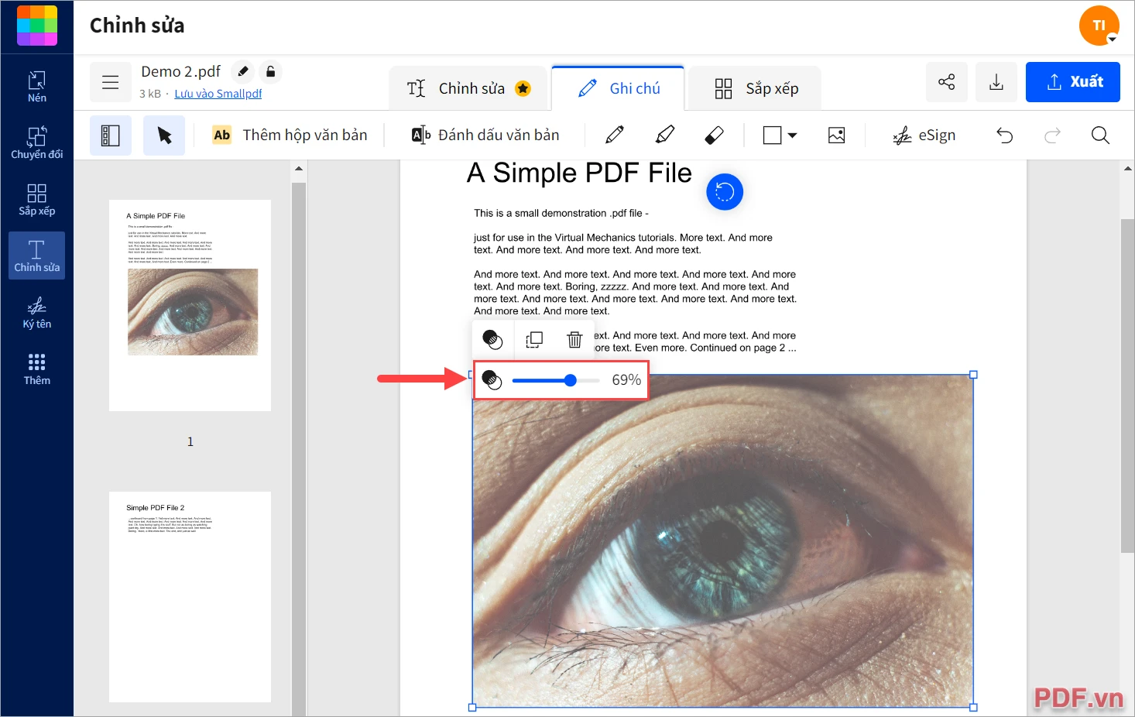This screenshot has height=717, width=1135.
Task: Select Chỉnh sửa in left sidebar
Action: point(36,256)
